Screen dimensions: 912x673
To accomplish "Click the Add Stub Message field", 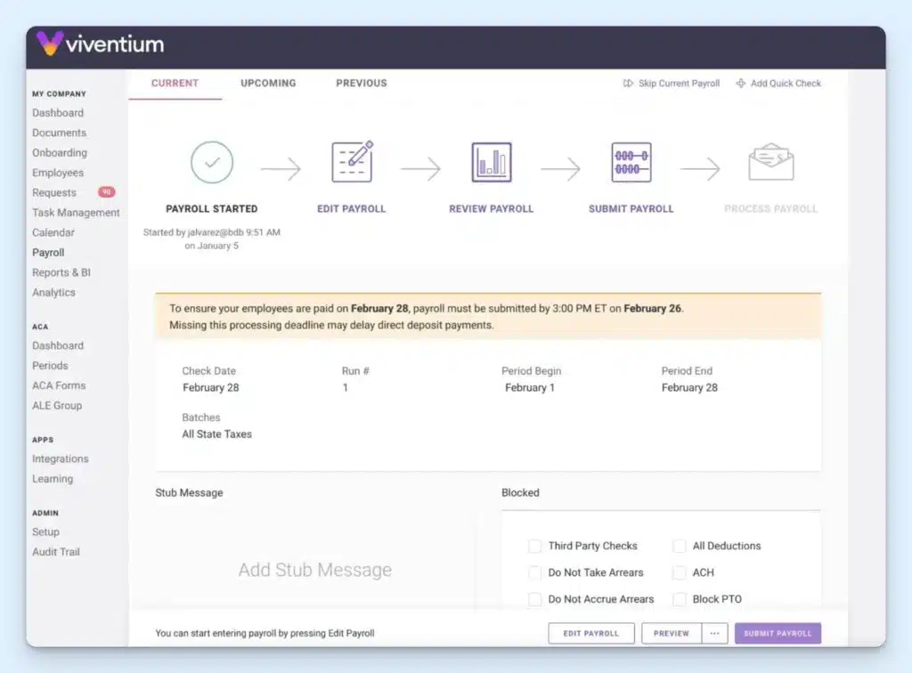I will pos(315,570).
